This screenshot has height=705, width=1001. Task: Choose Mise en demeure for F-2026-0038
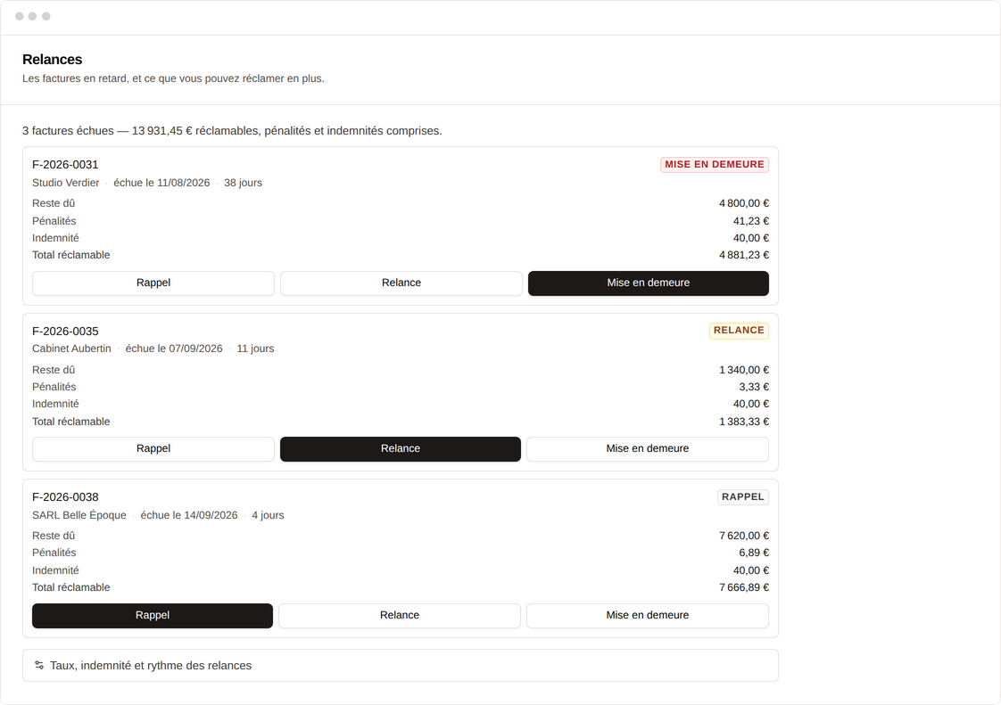point(648,616)
